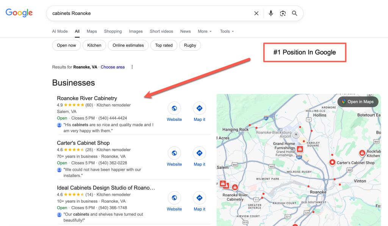Click Carter's Cabinet Shop pin on map

pyautogui.click(x=332, y=162)
